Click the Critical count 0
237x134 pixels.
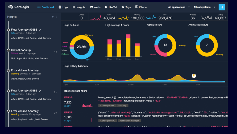point(81,18)
